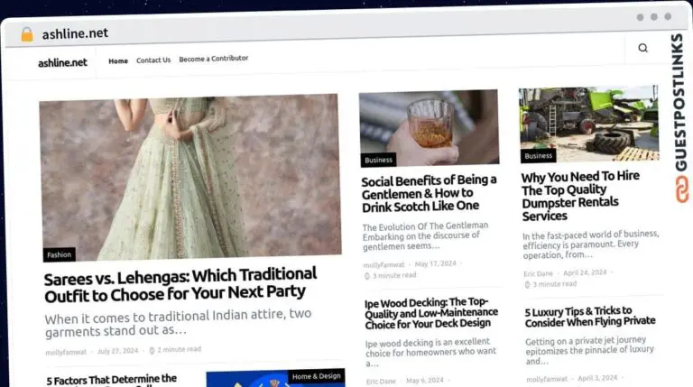Click the ashline.net address bar text
The width and height of the screenshot is (693, 387).
tap(74, 33)
